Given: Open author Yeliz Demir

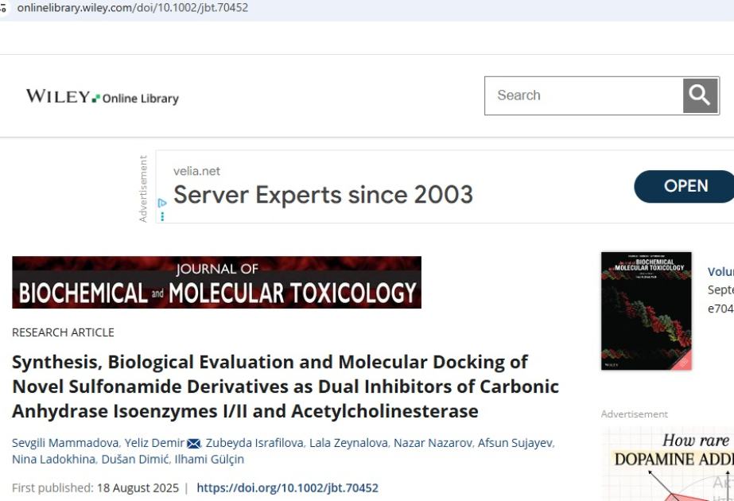Looking at the screenshot, I should [154, 442].
